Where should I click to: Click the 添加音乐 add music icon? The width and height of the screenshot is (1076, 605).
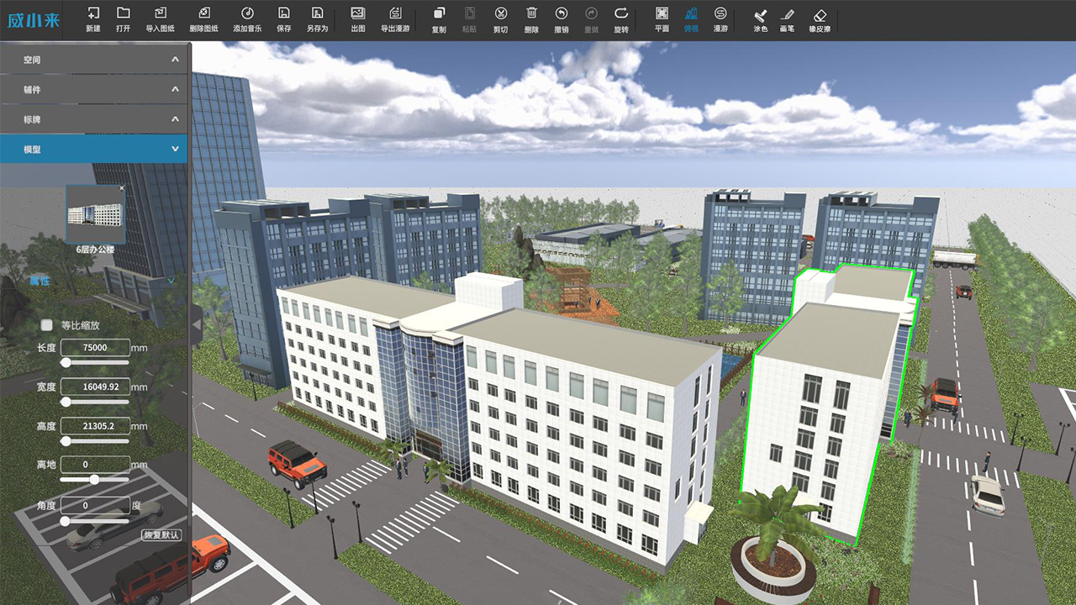tap(247, 19)
